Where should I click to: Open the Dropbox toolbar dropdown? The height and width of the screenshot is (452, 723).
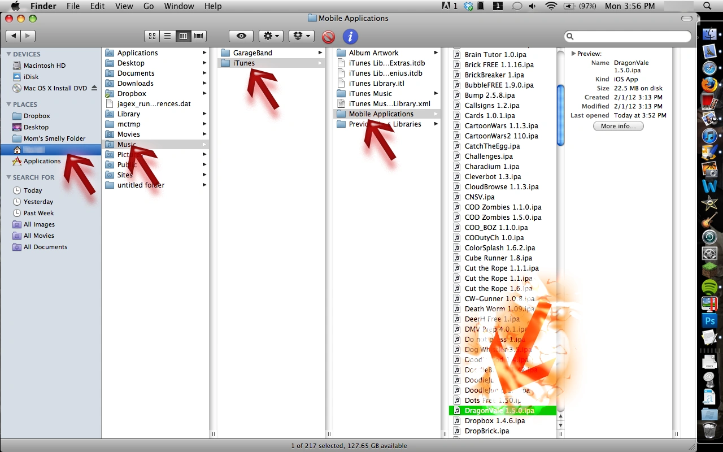pos(301,36)
